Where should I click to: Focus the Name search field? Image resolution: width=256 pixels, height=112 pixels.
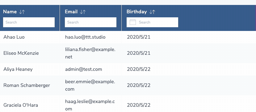(x=29, y=22)
